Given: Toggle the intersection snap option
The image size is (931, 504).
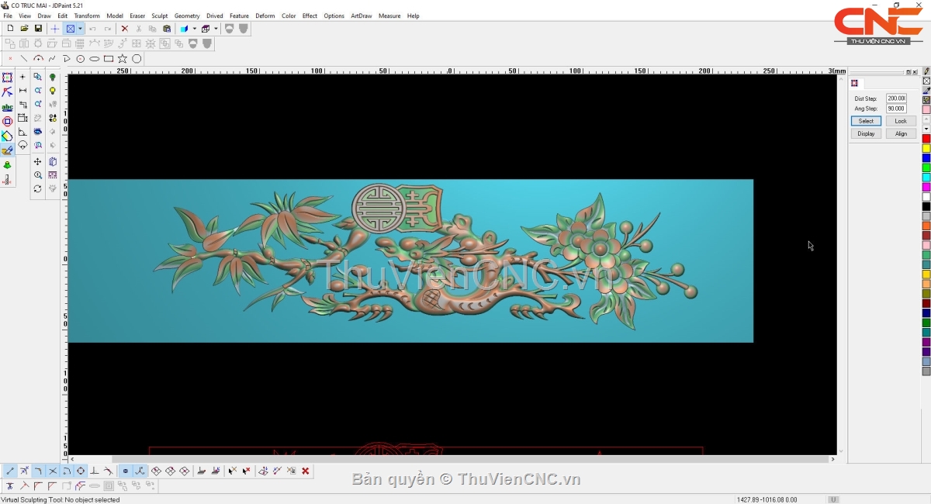Looking at the screenshot, I should tap(53, 471).
